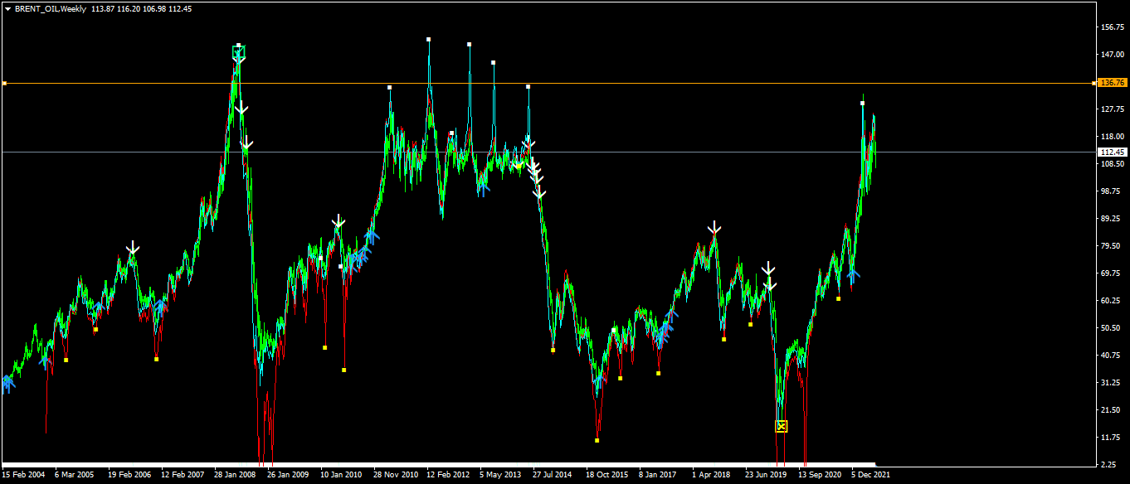Select the orange 136.76 price line label
Image resolution: width=1130 pixels, height=484 pixels.
(x=1112, y=83)
